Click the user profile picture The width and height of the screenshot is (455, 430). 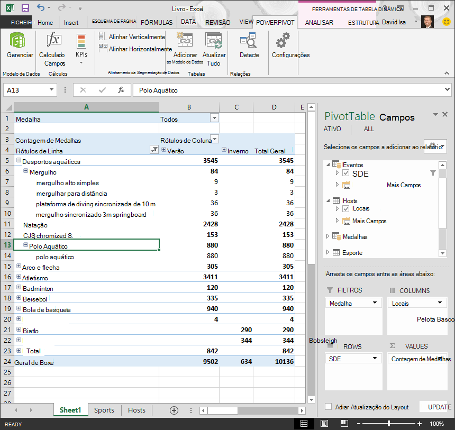click(x=427, y=22)
